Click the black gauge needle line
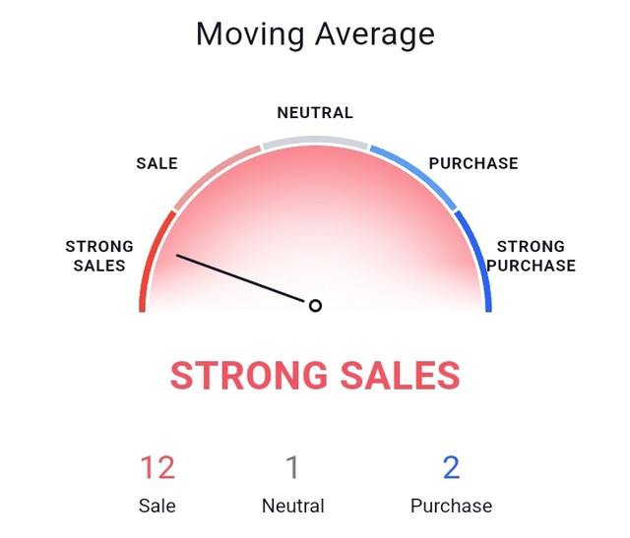Screen dimensions: 630x538 click(x=240, y=277)
